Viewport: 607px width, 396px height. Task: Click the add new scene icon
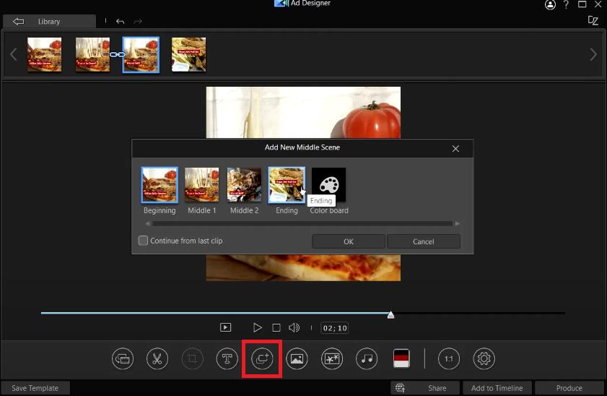pos(262,359)
